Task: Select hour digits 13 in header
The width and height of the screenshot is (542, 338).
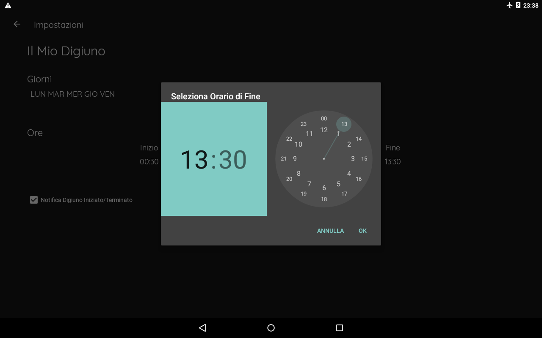Action: coord(194,160)
